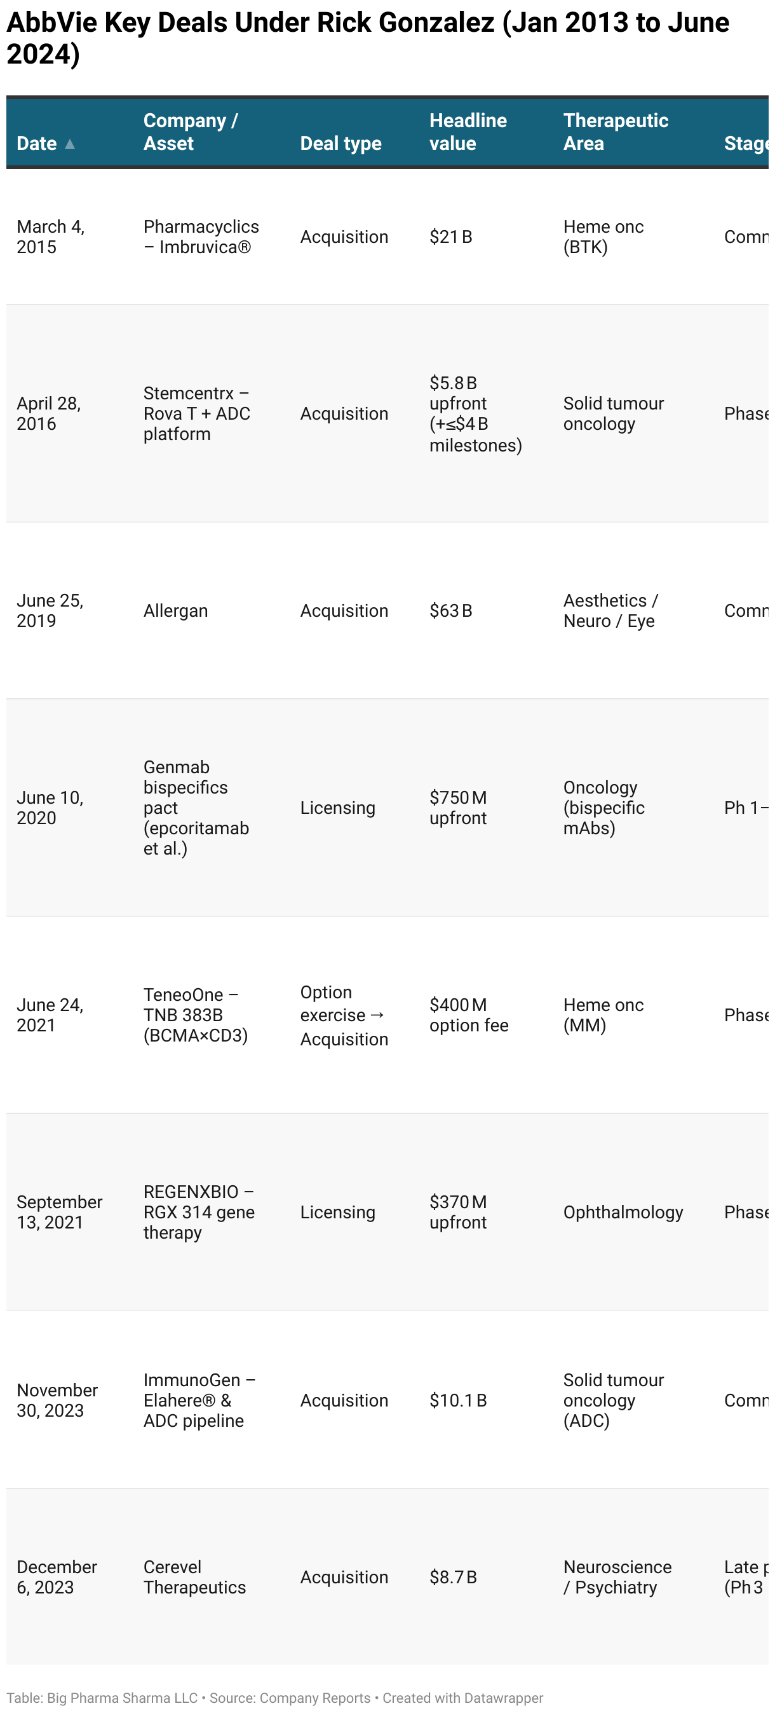Select the Ophthalmology therapeutic area cell
775x1713 pixels.
point(623,1211)
